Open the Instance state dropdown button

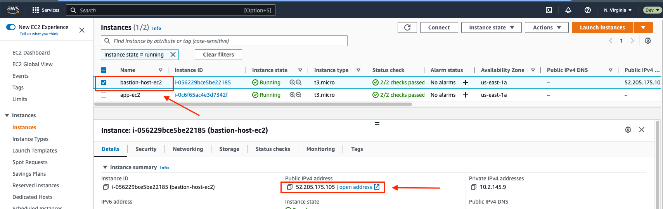coord(491,27)
